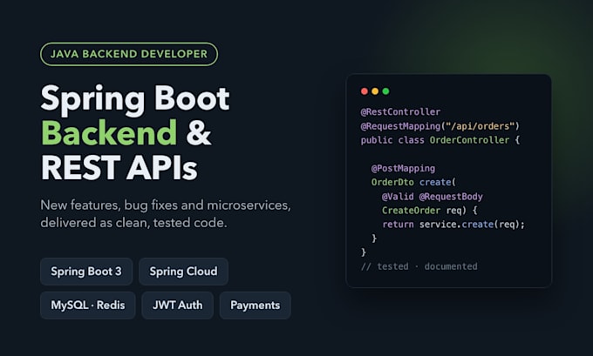Click the JAVA BACKEND DEVELOPER badge
Viewport: 593px width, 356px height.
point(129,54)
